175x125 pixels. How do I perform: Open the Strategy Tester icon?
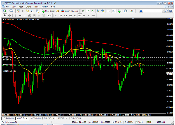point(37,11)
